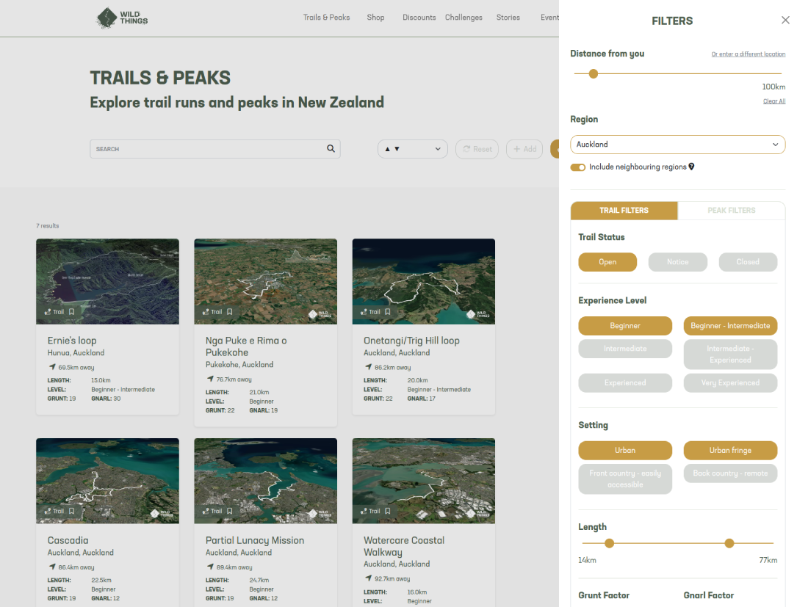Click the neighbouring regions info pin icon
Screen dimensions: 797x607
pyautogui.click(x=691, y=167)
